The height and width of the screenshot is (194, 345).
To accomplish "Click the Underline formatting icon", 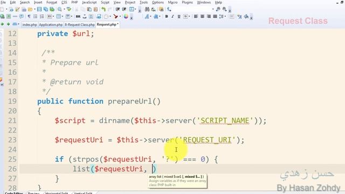I will 179,17.
